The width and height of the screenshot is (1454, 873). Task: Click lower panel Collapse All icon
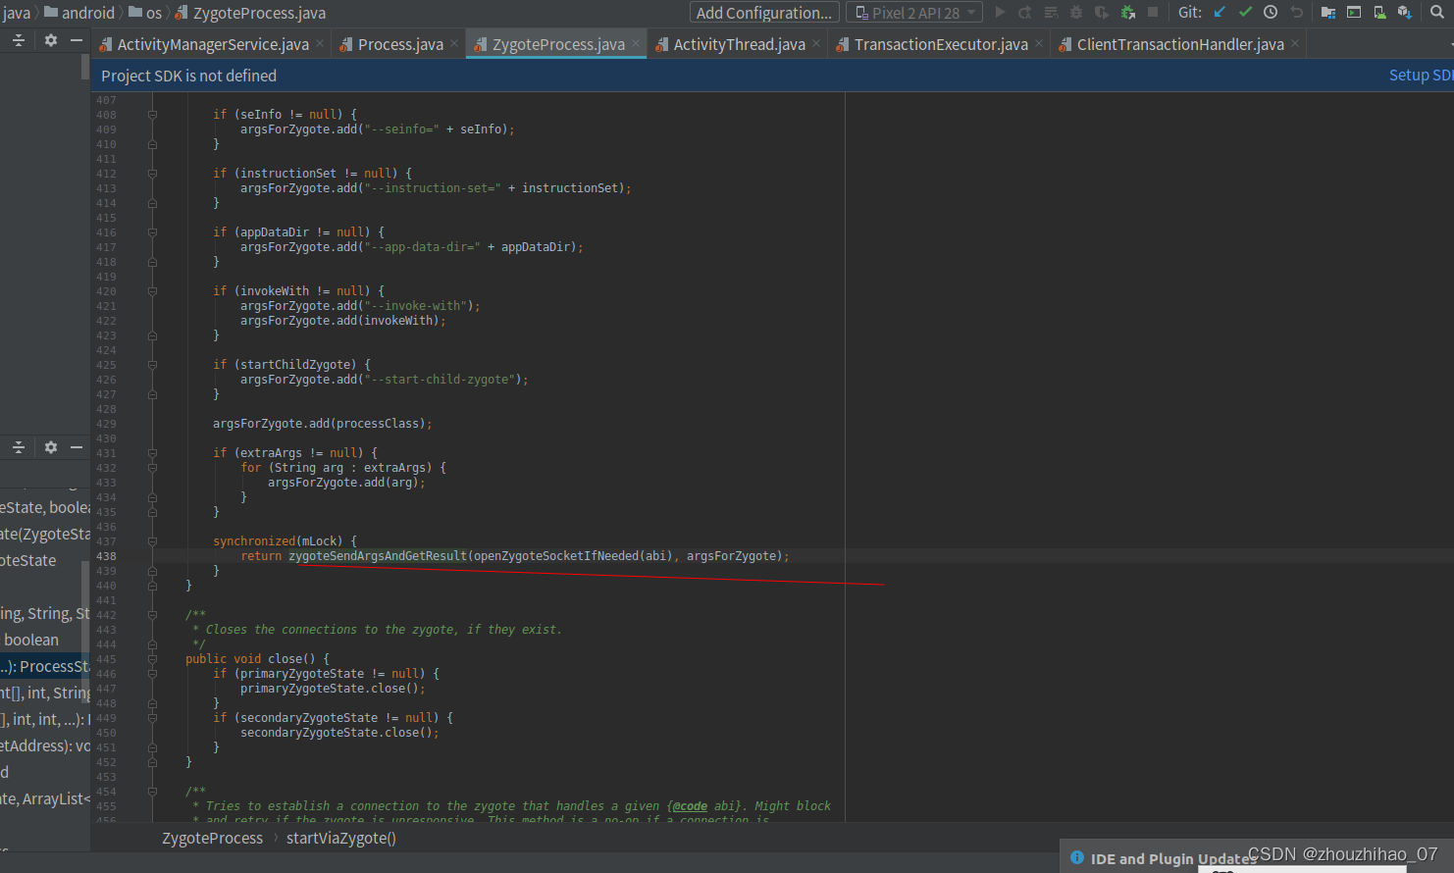(x=19, y=447)
